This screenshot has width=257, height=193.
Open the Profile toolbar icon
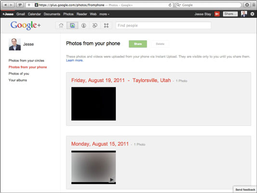click(83, 26)
